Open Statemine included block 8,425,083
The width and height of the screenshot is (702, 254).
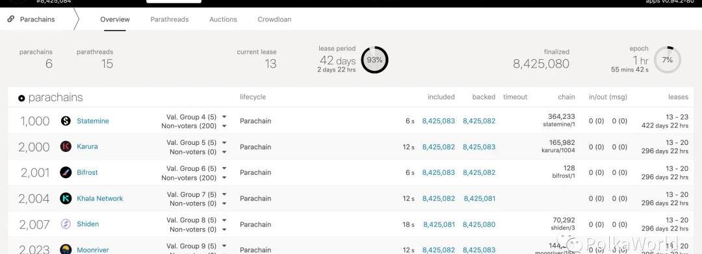tap(438, 121)
